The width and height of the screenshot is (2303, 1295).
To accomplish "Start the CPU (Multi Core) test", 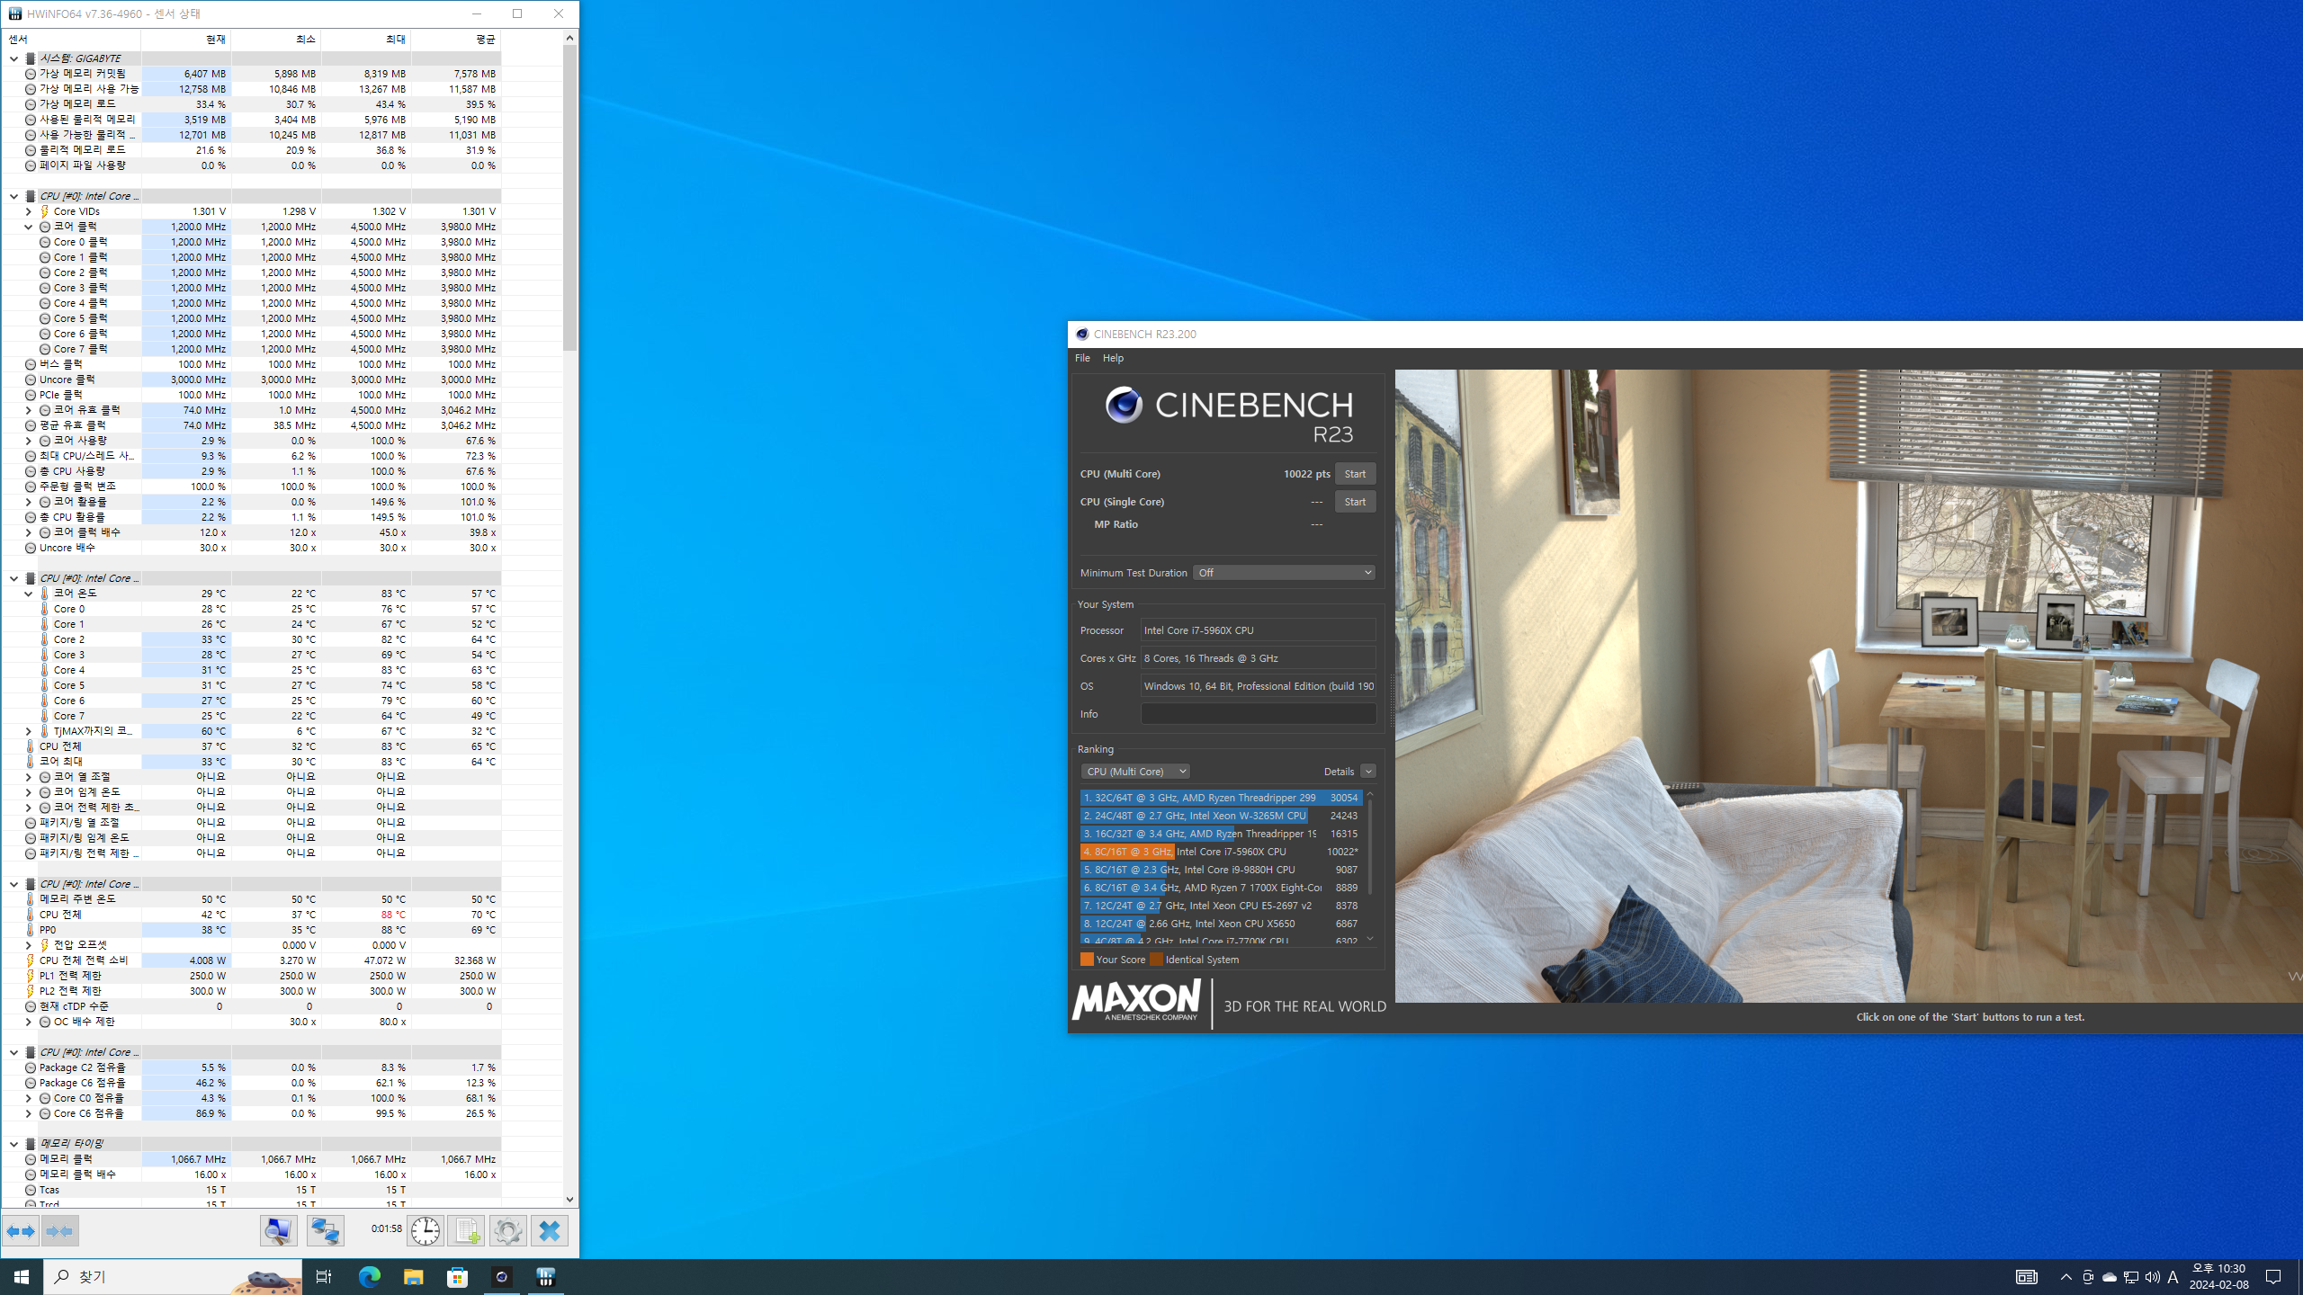I will [1354, 474].
